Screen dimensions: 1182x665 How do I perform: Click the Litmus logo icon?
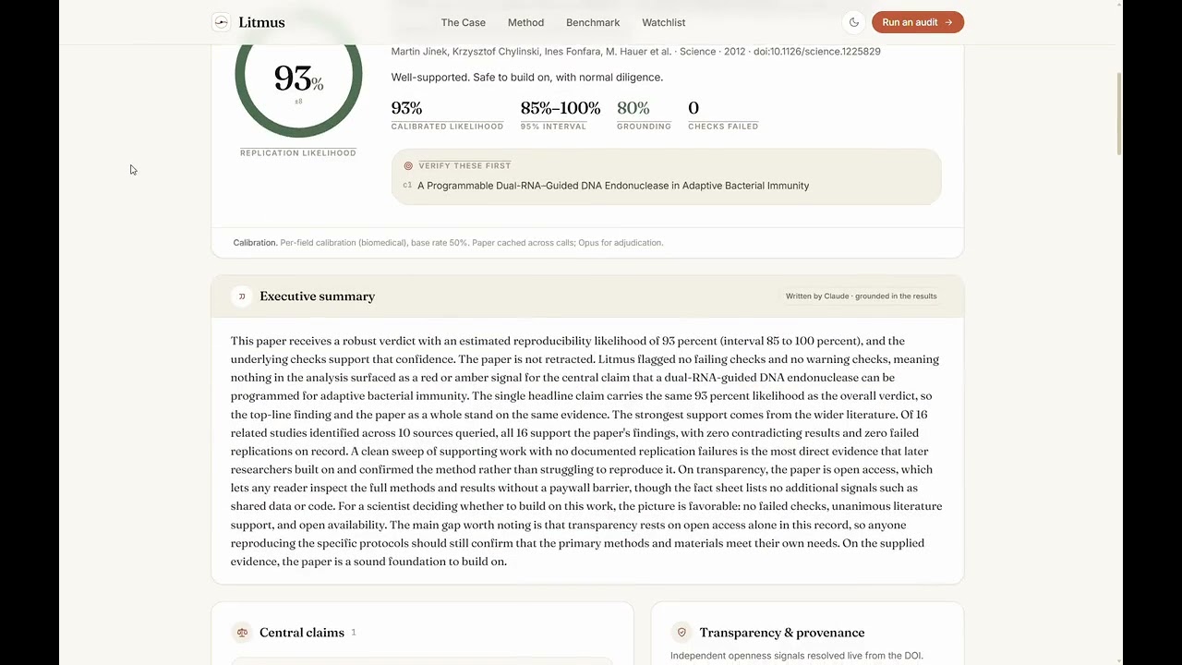click(x=221, y=22)
